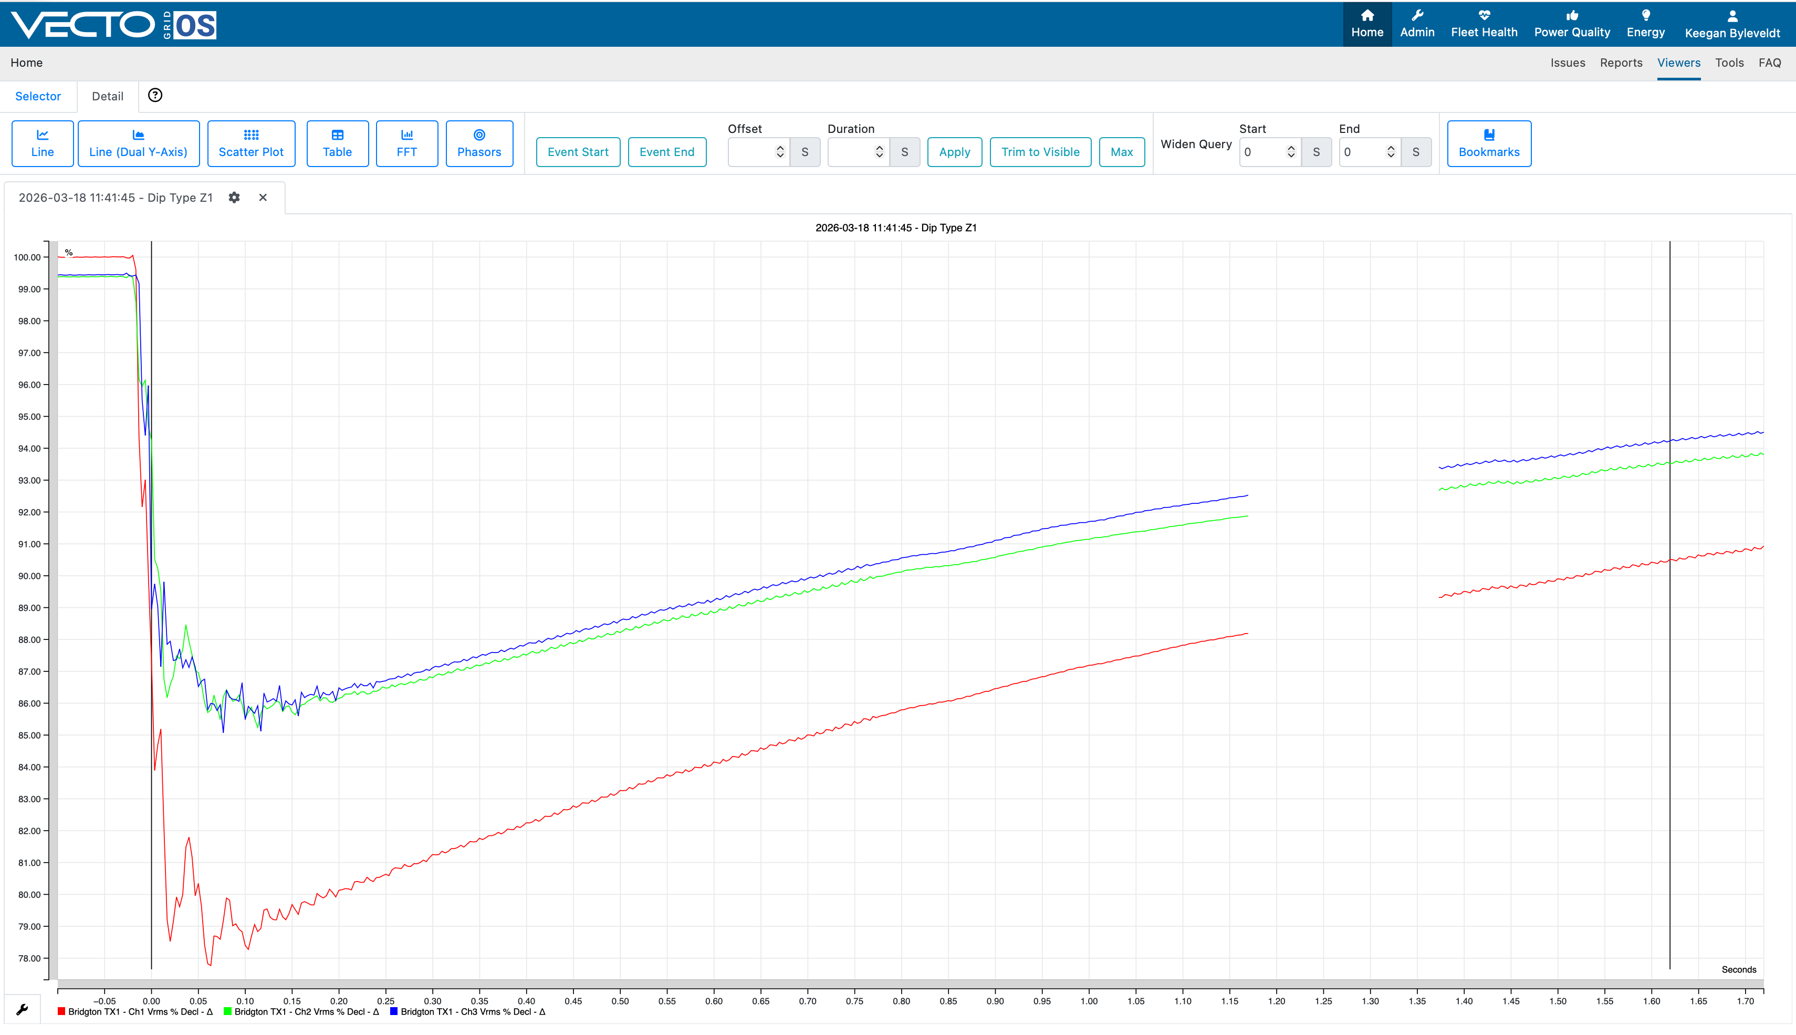Toggle Ch3 Vrms blue series in legend
1796x1035 pixels.
(x=467, y=1011)
